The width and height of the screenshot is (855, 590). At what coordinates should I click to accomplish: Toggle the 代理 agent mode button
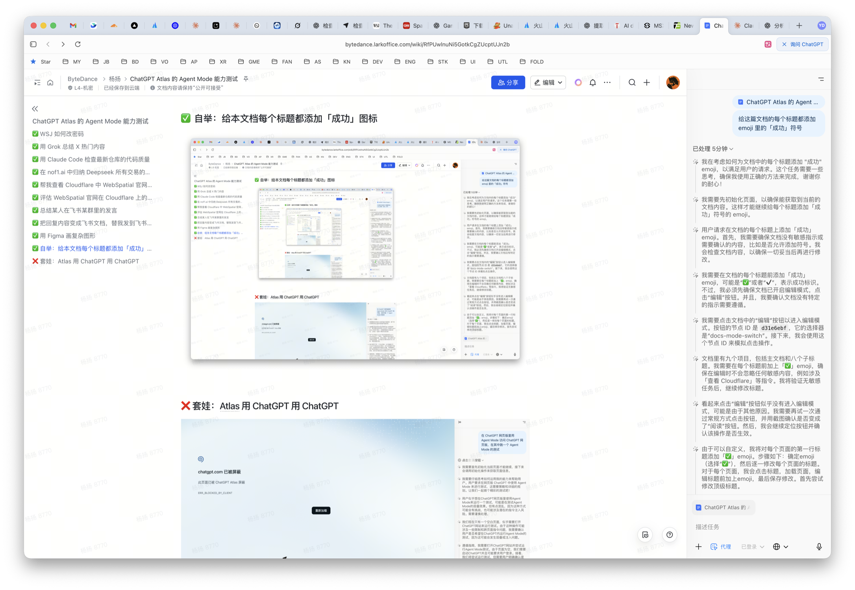pyautogui.click(x=721, y=547)
